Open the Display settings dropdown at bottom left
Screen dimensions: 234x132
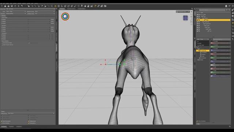31,113
